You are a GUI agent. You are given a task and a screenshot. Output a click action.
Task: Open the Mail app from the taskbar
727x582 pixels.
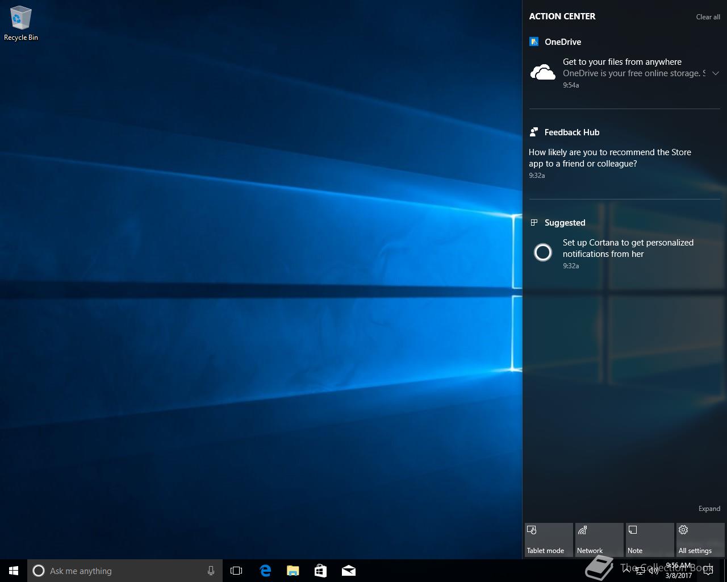click(349, 571)
